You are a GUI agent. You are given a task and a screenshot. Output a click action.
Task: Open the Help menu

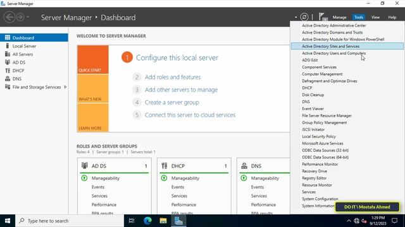pos(392,17)
